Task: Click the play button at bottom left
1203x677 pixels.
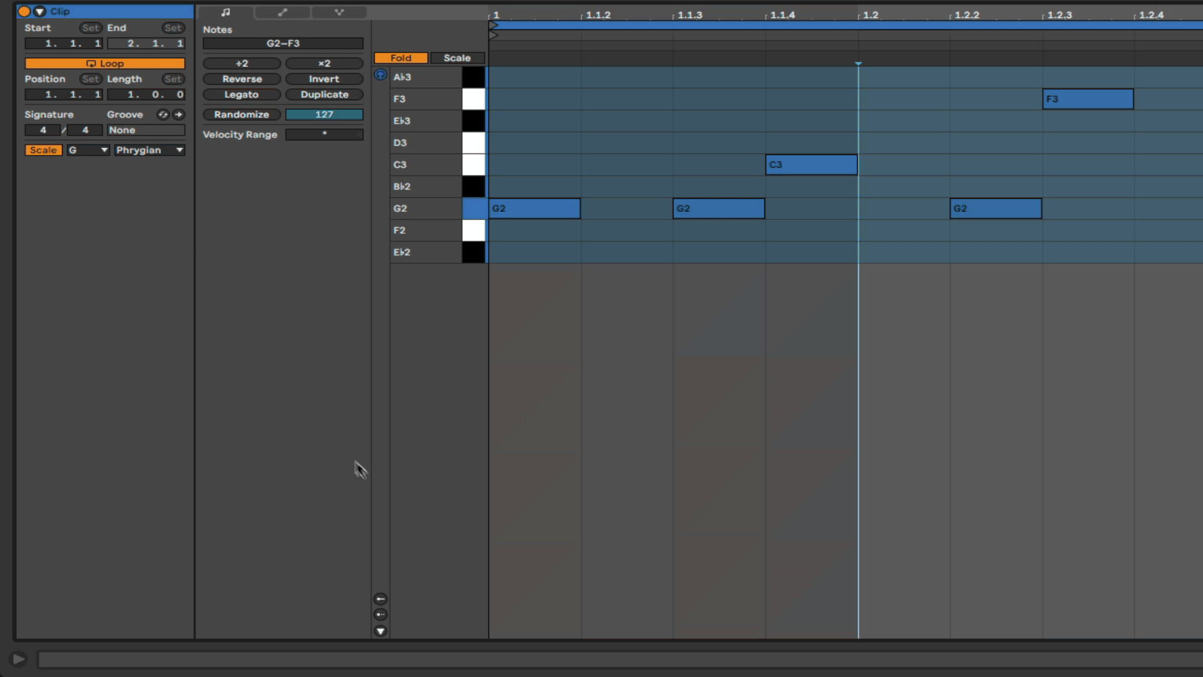Action: coord(19,659)
